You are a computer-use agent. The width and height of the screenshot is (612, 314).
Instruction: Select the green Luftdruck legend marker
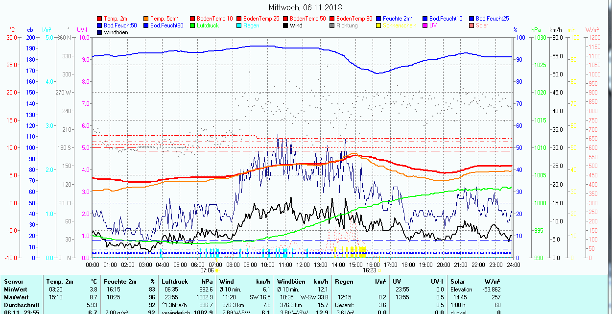click(x=193, y=25)
